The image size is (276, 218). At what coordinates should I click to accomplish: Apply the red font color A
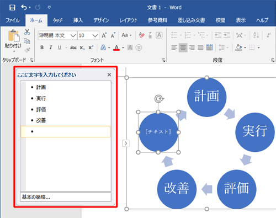click(116, 47)
